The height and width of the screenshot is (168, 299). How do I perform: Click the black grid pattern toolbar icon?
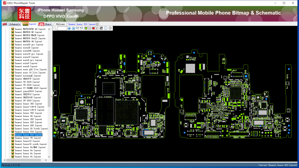[x=101, y=28]
